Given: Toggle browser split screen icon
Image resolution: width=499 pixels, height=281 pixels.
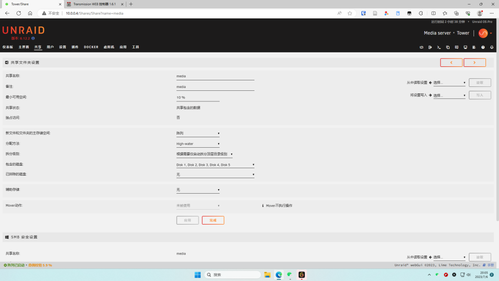Looking at the screenshot, I should [434, 13].
